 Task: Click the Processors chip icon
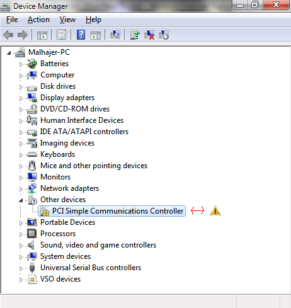[x=32, y=234]
